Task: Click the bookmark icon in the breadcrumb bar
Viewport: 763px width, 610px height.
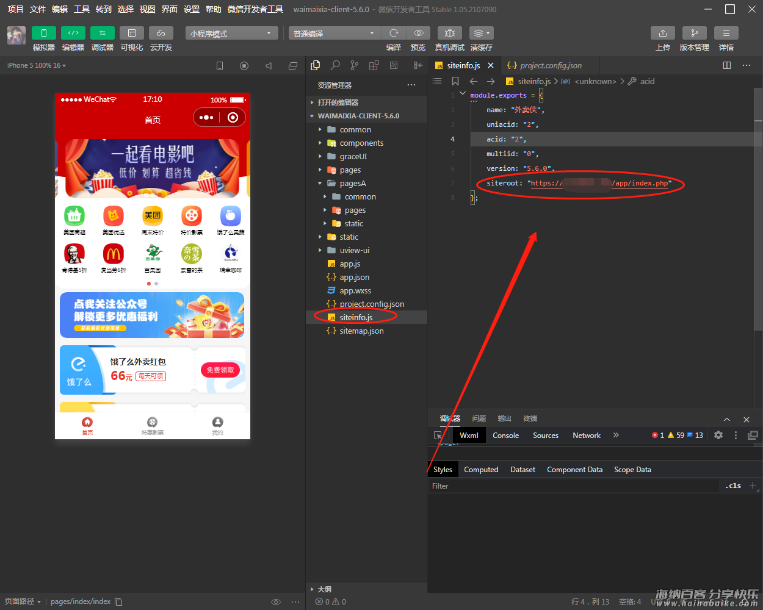Action: pos(455,81)
